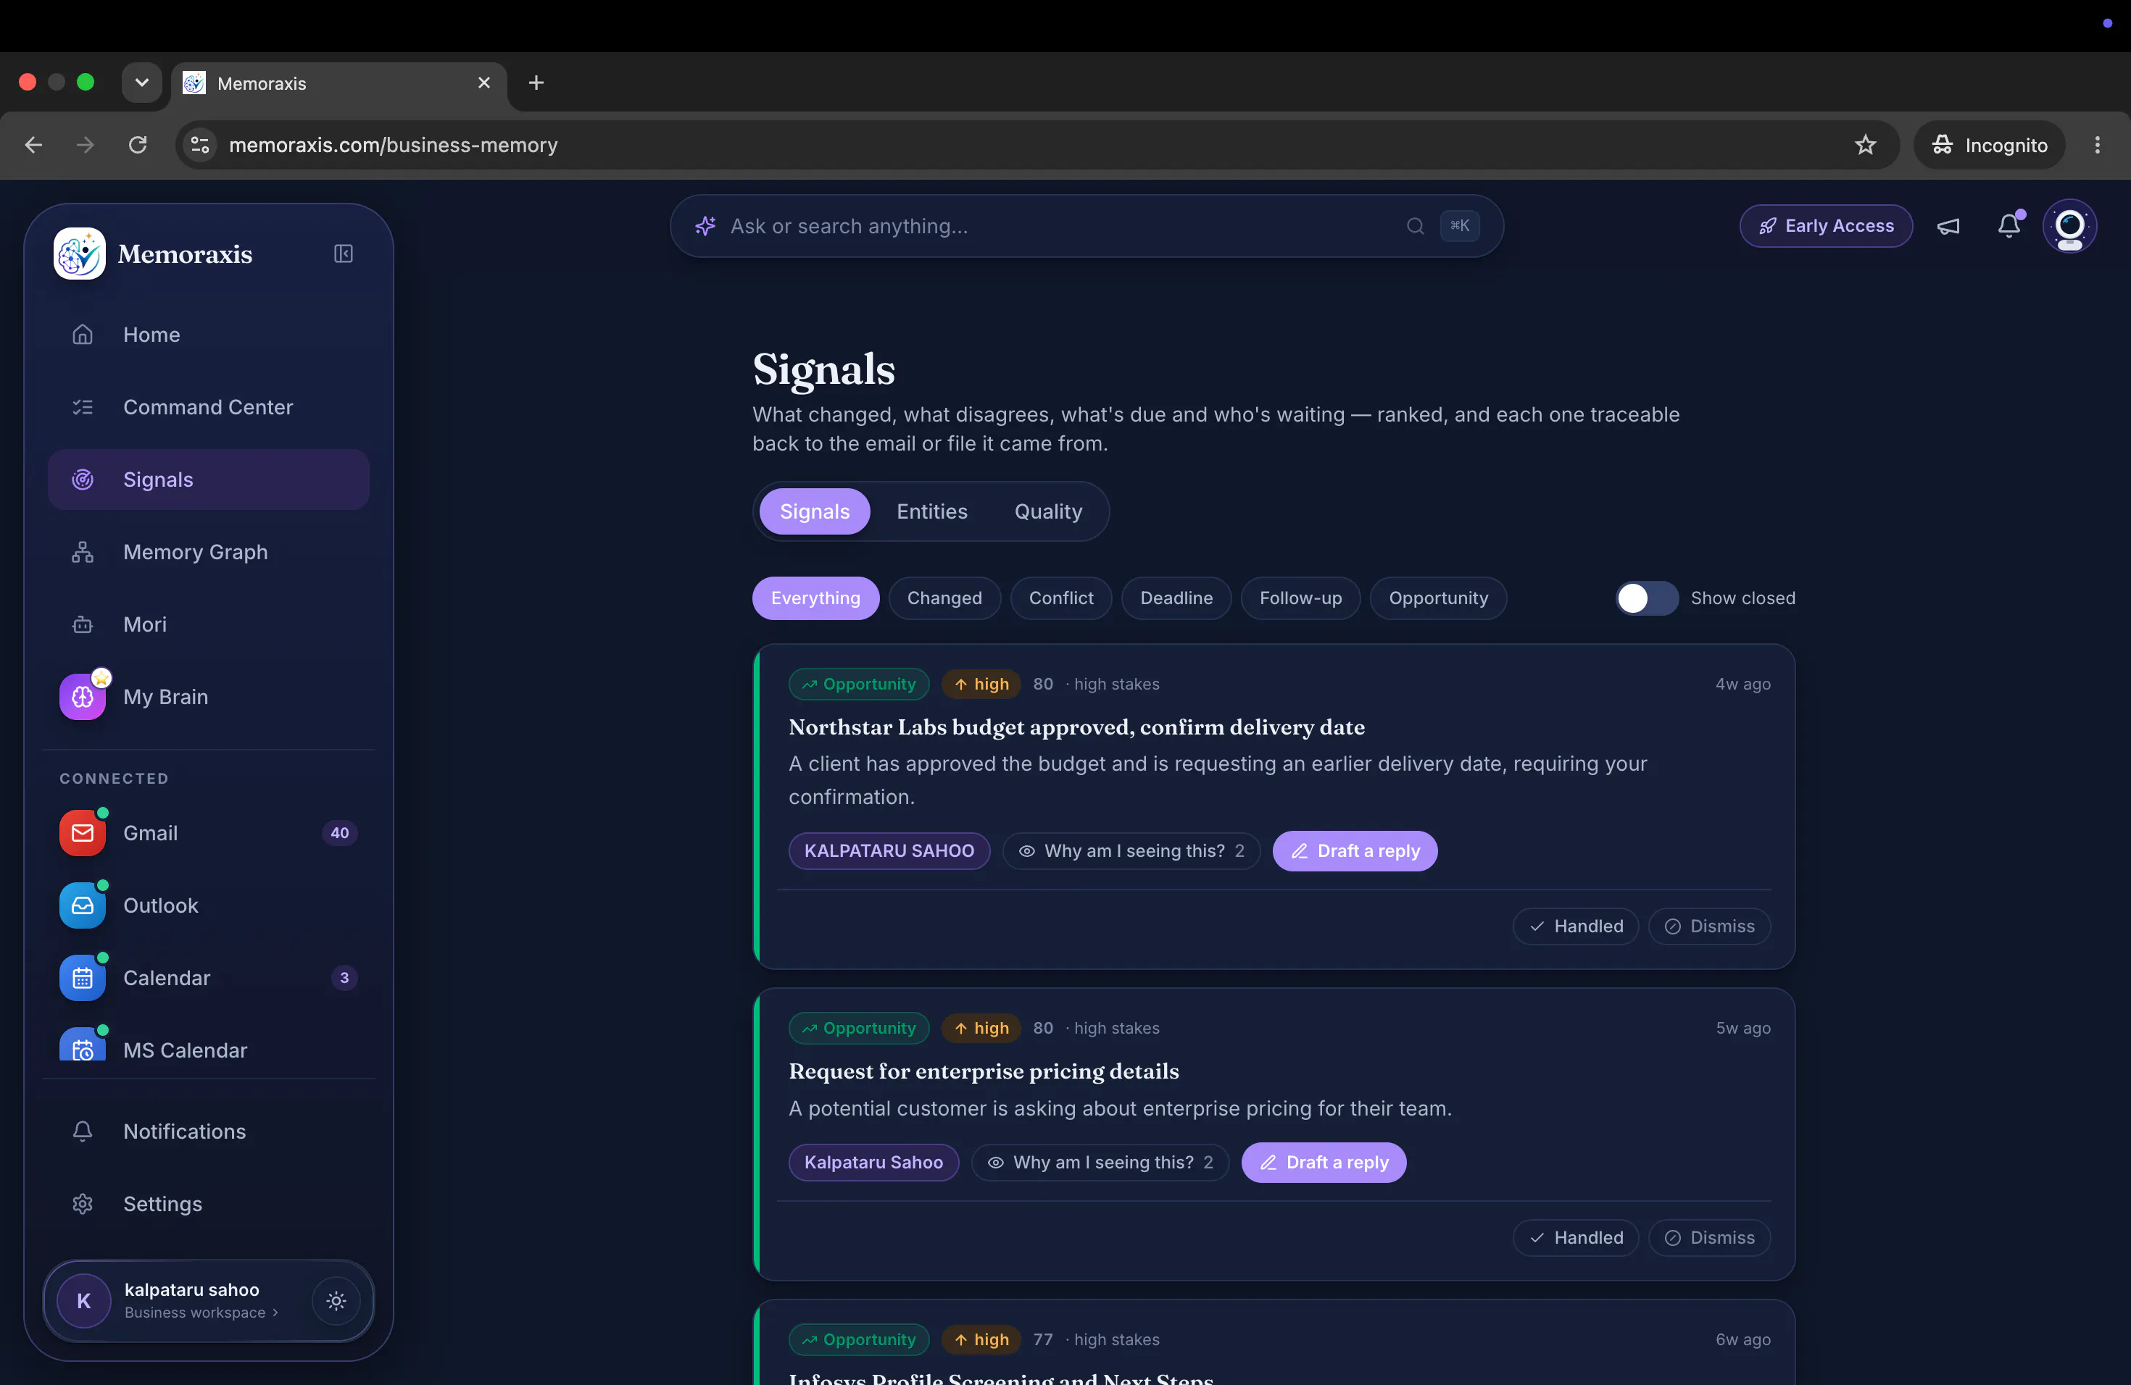Expand 'Why am I seeing this?' on Northstar Labs card

click(1131, 851)
